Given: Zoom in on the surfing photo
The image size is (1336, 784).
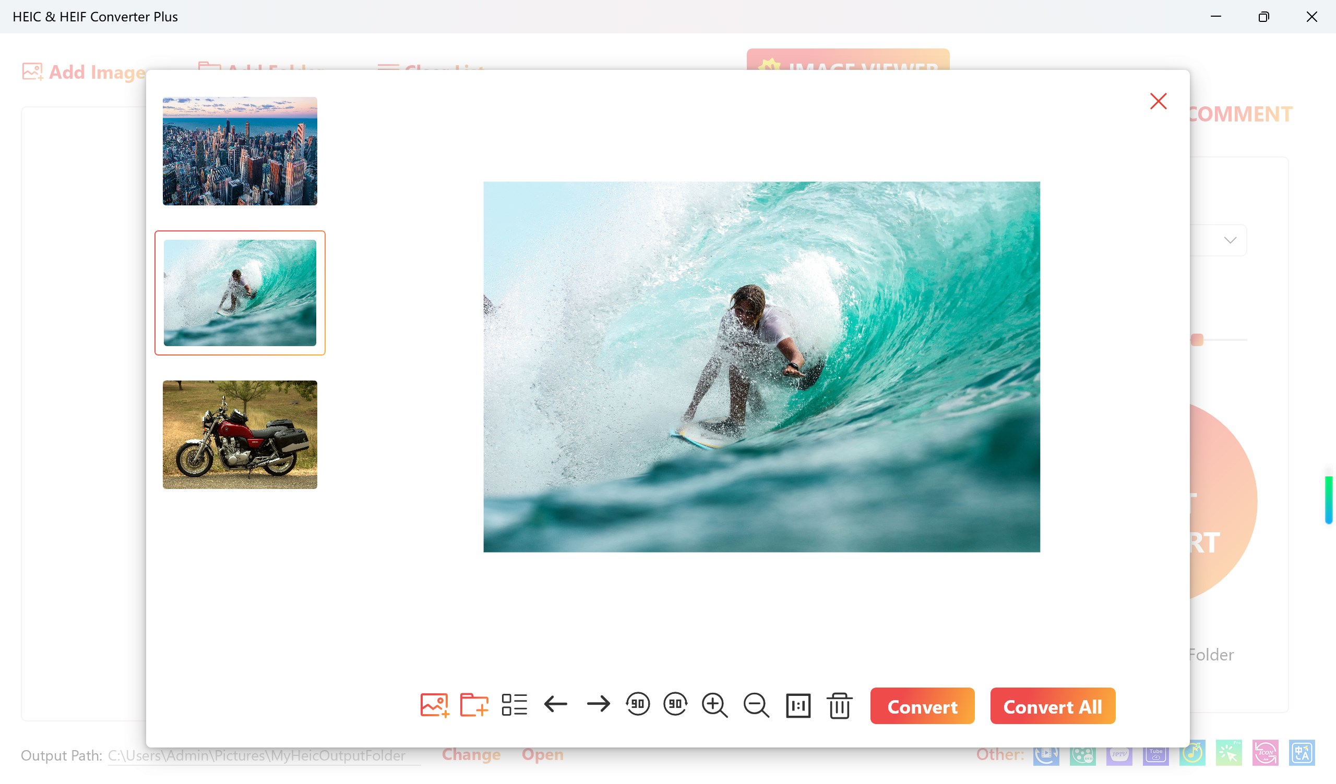Looking at the screenshot, I should pyautogui.click(x=714, y=705).
